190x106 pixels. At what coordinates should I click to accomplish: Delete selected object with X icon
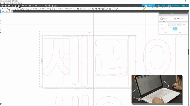(117, 9)
